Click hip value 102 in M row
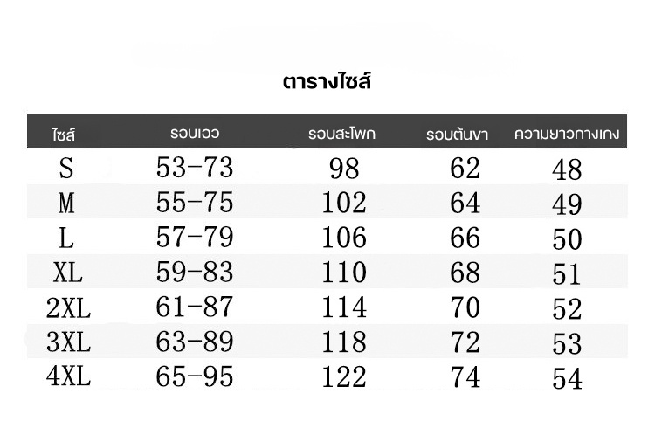 344,203
